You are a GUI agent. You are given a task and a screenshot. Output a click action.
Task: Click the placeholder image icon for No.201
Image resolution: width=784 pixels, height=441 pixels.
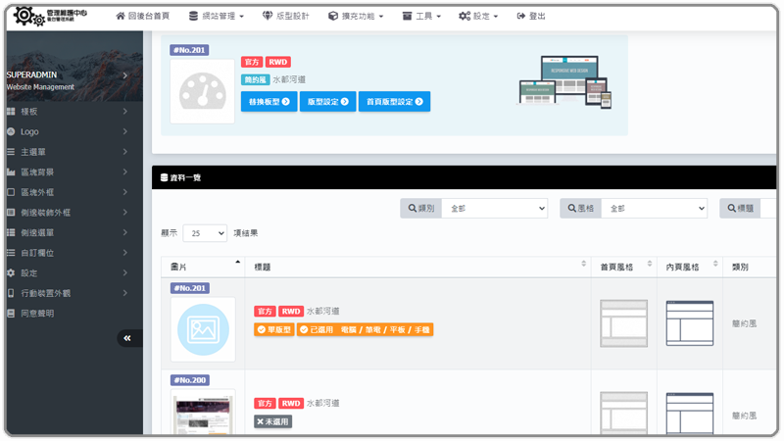[202, 330]
